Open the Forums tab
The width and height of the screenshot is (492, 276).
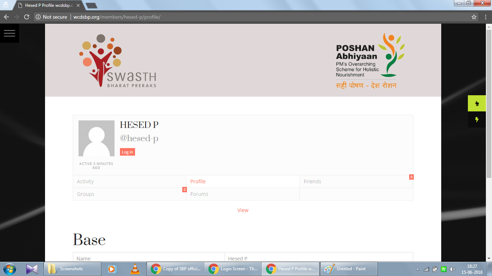(199, 194)
